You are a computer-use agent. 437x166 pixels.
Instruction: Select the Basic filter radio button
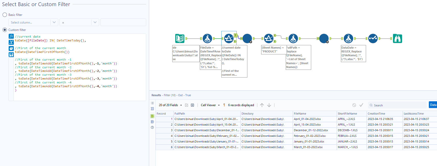(x=5, y=15)
